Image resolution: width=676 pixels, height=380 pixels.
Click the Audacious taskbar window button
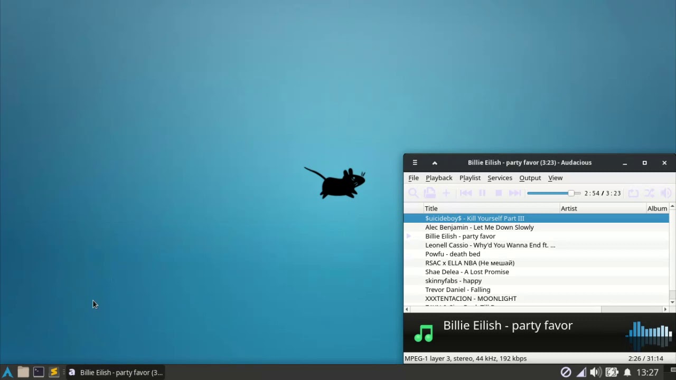(116, 373)
